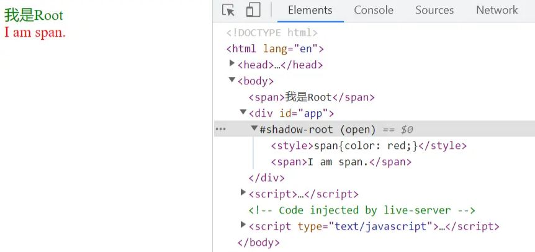
Task: Toggle the device toolbar icon
Action: [253, 11]
